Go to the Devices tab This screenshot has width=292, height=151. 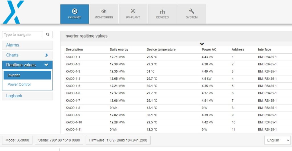pos(162,14)
